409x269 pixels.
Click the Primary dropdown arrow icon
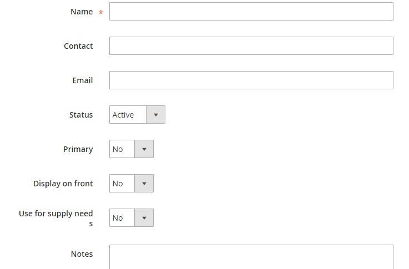[x=144, y=149]
